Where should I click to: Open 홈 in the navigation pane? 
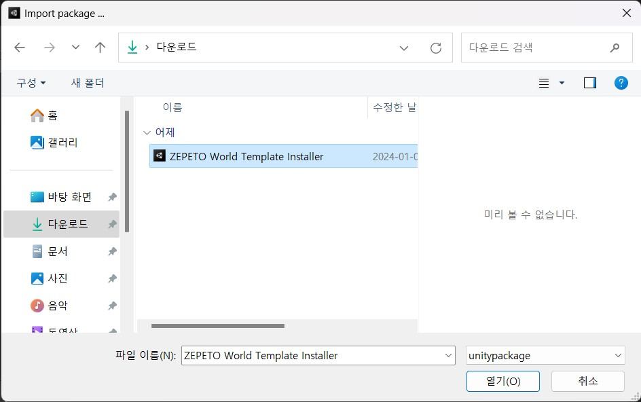click(61, 115)
